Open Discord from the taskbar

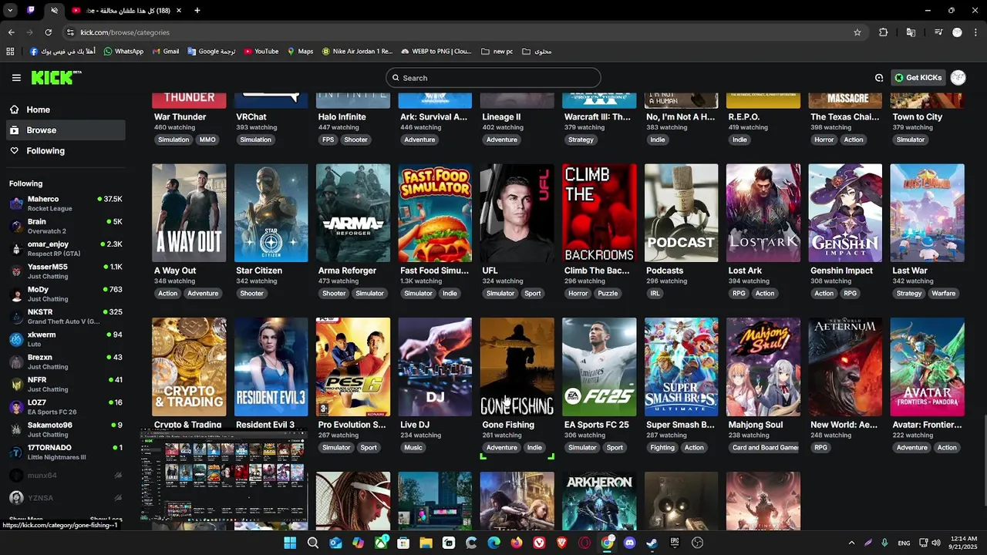[x=630, y=543]
